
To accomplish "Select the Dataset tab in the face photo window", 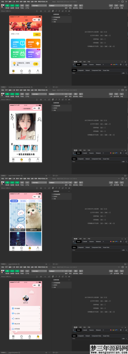I will [x=87, y=159].
